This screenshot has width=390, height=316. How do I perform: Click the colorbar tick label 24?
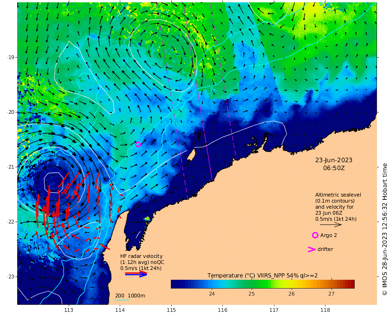[x=212, y=294]
